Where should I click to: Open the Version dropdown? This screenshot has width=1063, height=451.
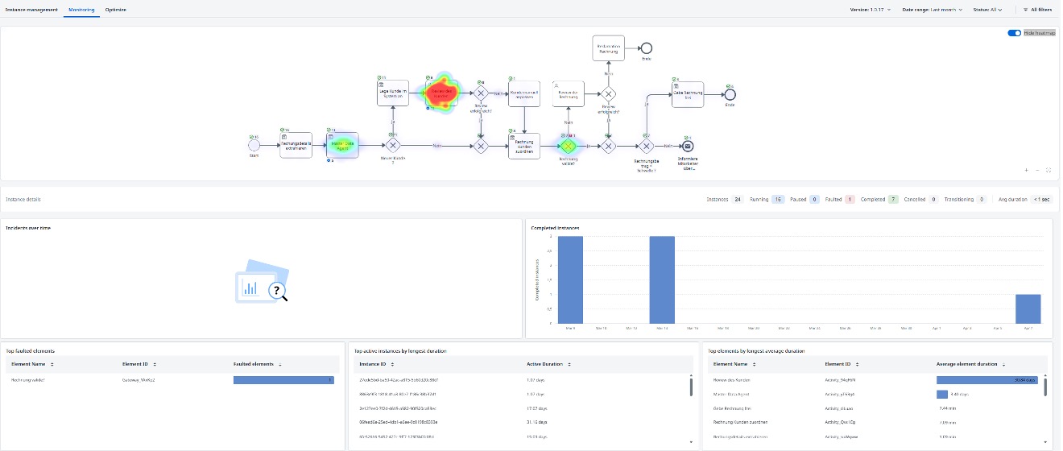(x=872, y=10)
